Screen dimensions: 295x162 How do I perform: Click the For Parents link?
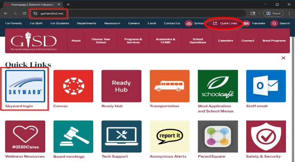[13, 23]
